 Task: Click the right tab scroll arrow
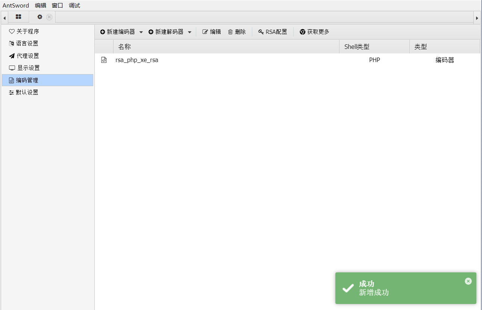click(477, 18)
